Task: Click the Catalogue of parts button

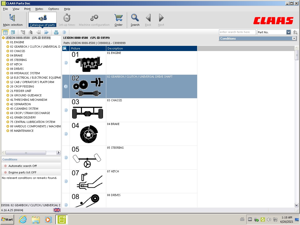Action: 42,20
